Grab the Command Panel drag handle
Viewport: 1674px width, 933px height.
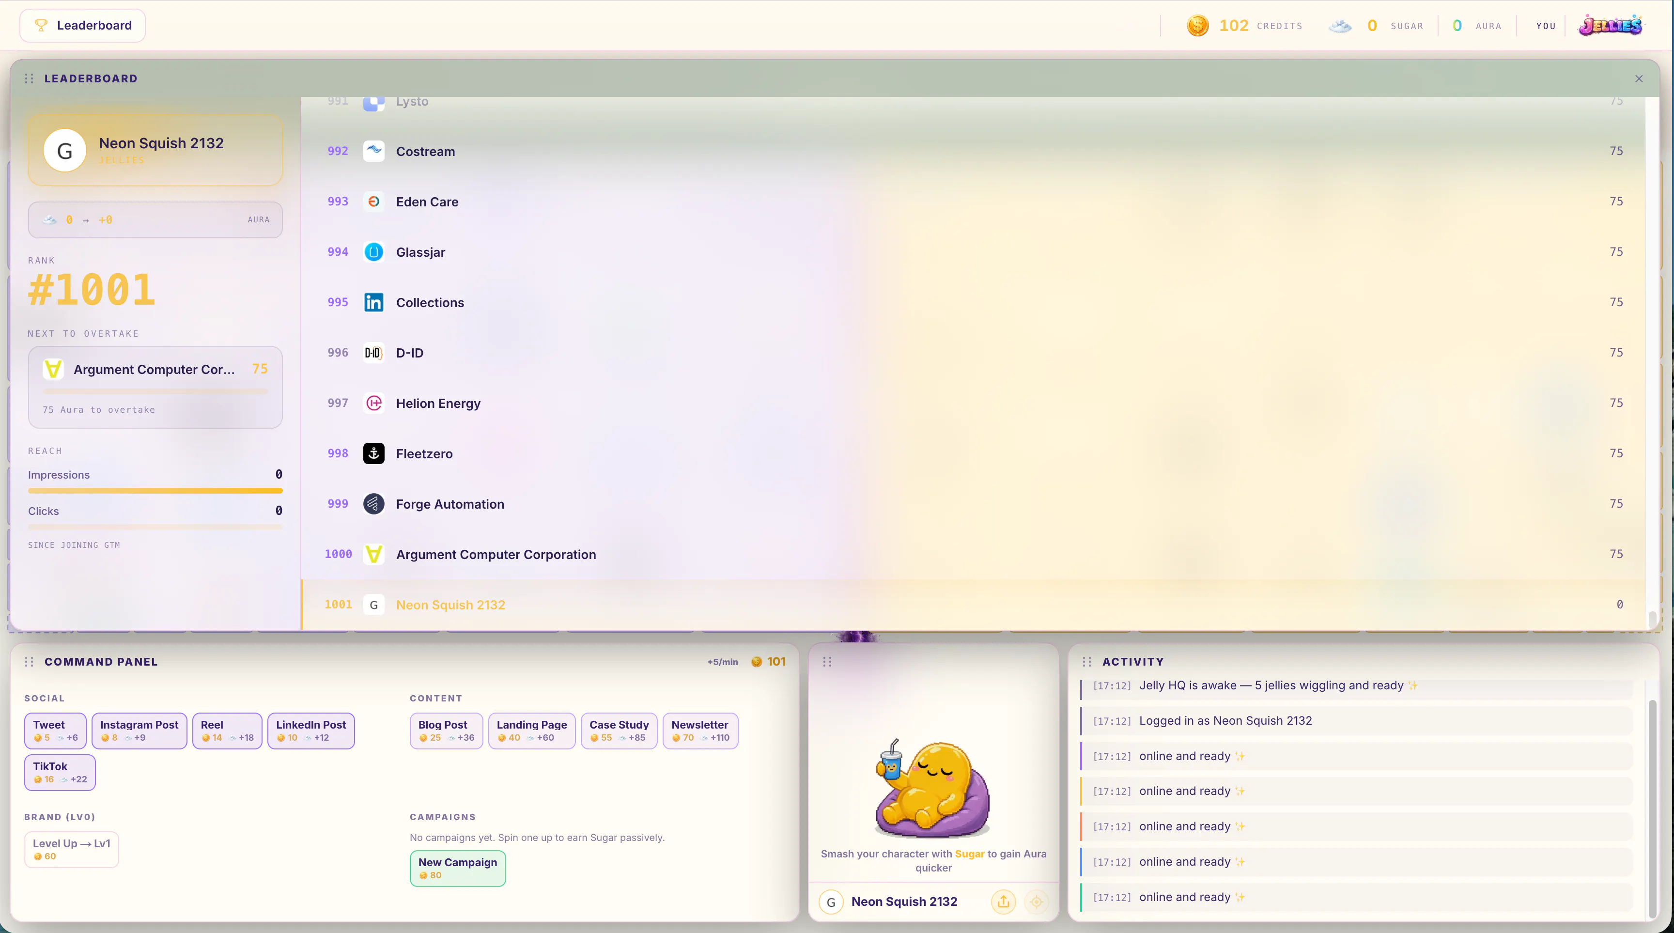[29, 661]
